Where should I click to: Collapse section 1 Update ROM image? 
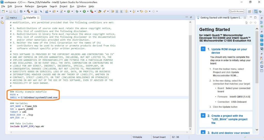(203, 49)
